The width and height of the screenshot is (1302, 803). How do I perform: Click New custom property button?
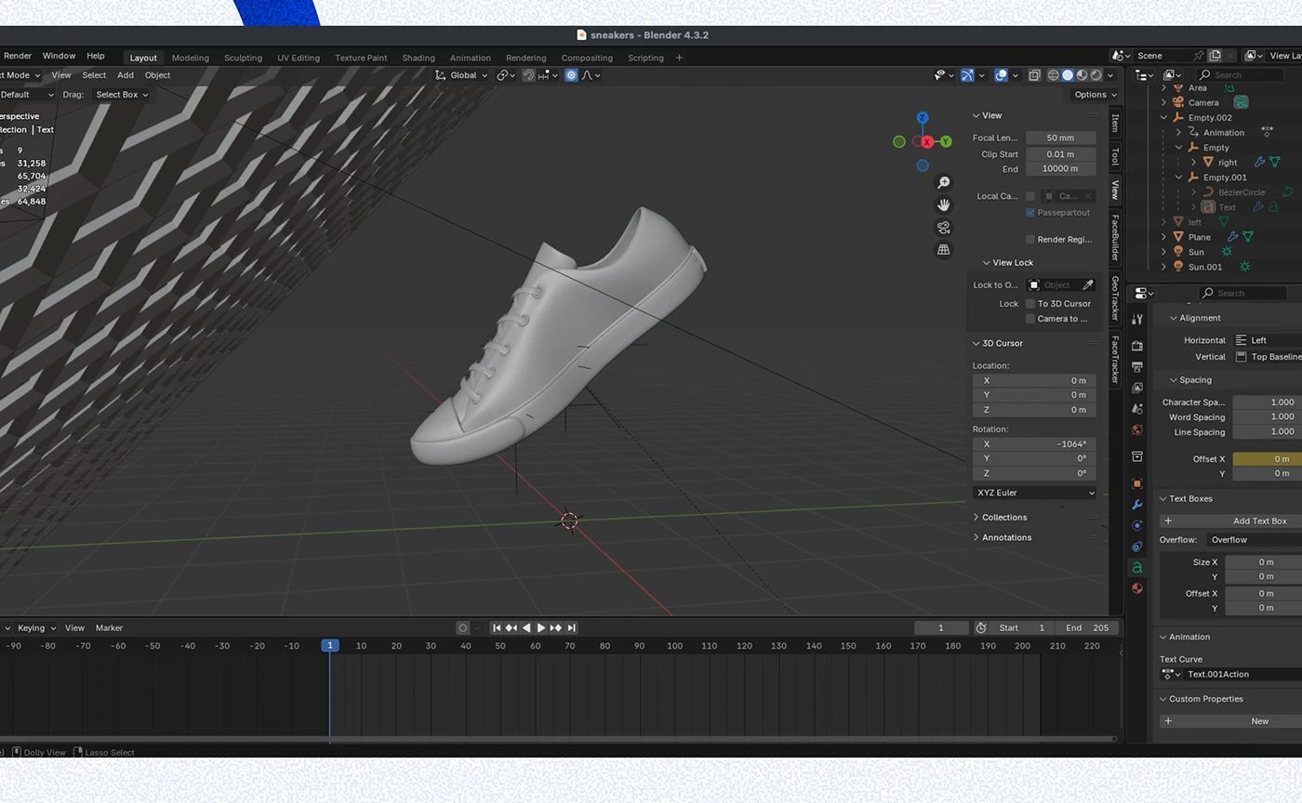[1230, 721]
